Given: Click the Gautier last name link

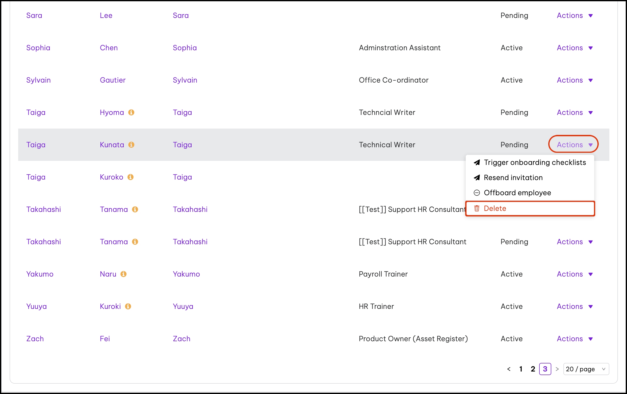Looking at the screenshot, I should [113, 80].
